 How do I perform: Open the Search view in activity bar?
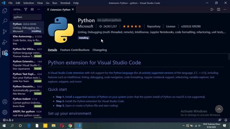click(x=5, y=21)
